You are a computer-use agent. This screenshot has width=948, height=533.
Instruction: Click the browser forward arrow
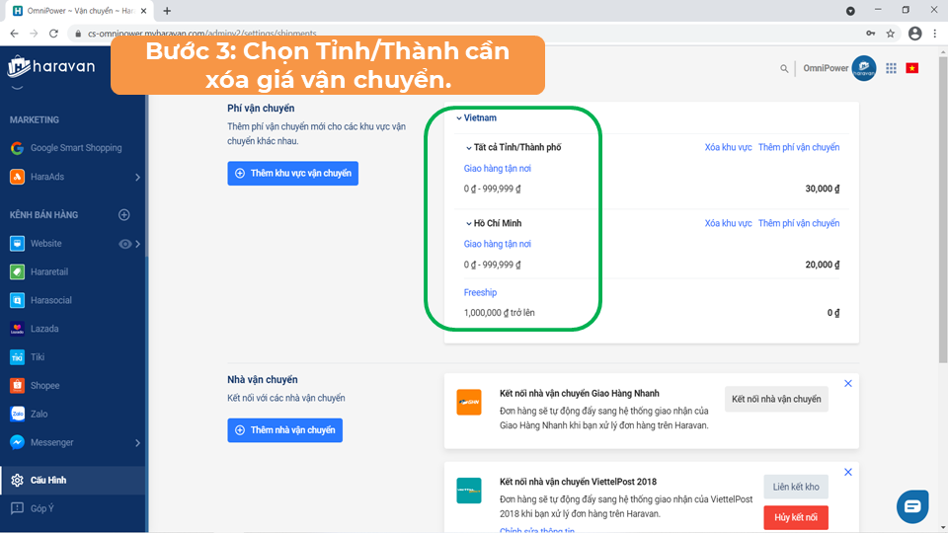(34, 34)
